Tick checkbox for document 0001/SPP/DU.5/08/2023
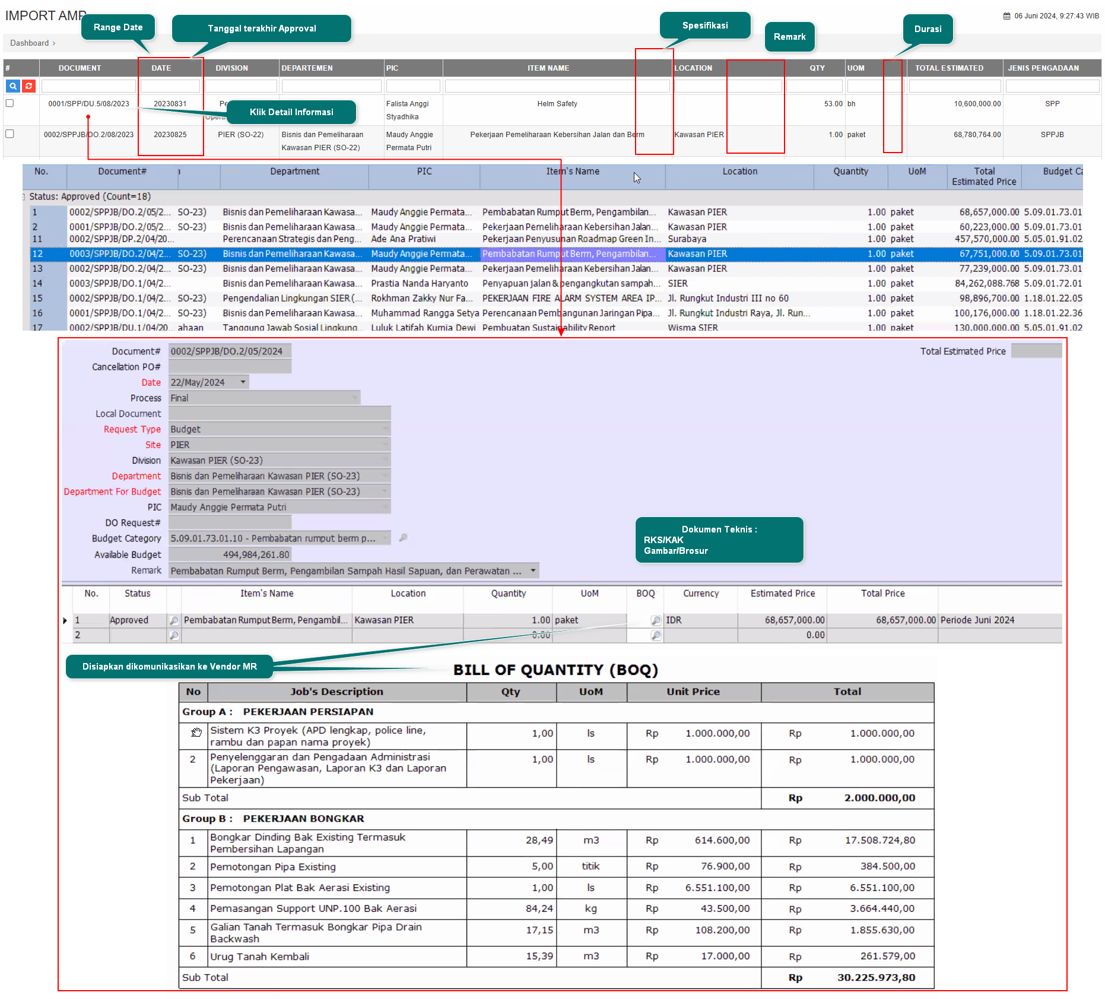The width and height of the screenshot is (1105, 999). coord(9,103)
